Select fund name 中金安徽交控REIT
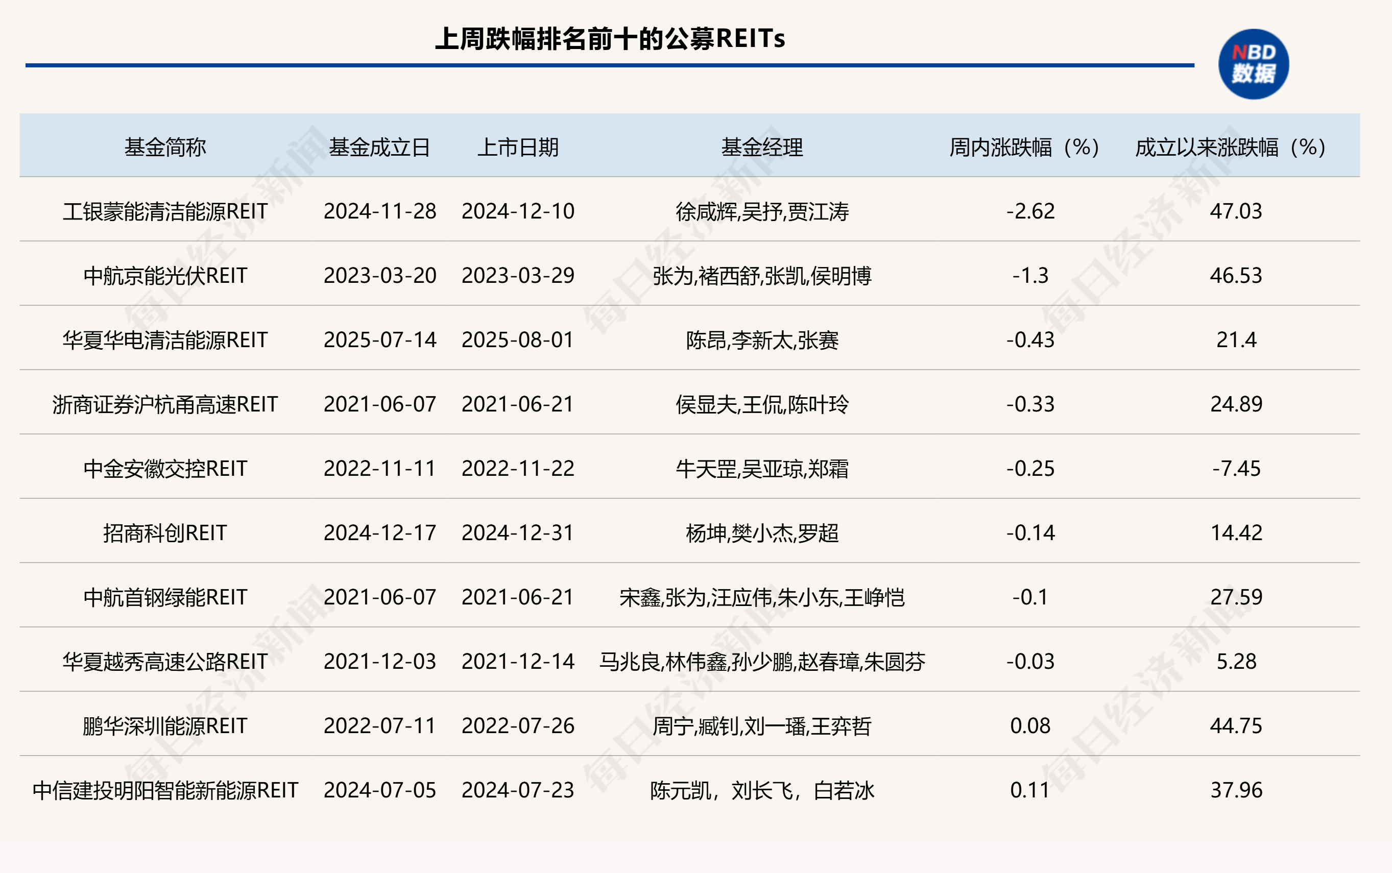The image size is (1392, 873). tap(165, 468)
